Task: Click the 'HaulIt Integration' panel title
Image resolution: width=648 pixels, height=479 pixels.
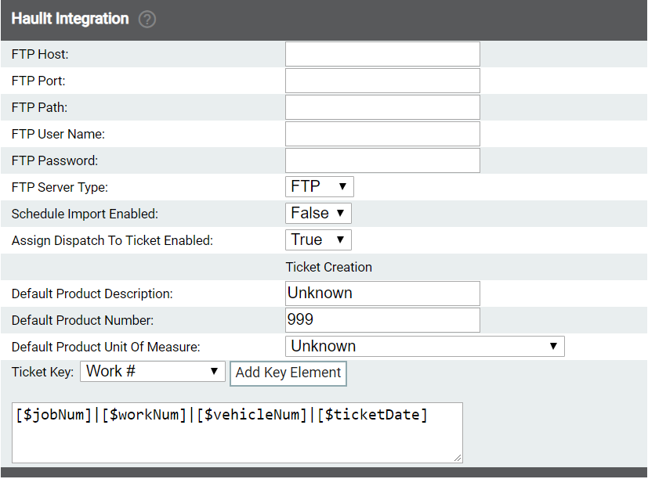Action: [x=70, y=19]
